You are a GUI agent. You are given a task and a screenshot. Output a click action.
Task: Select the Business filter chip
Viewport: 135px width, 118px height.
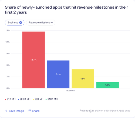click(15, 23)
